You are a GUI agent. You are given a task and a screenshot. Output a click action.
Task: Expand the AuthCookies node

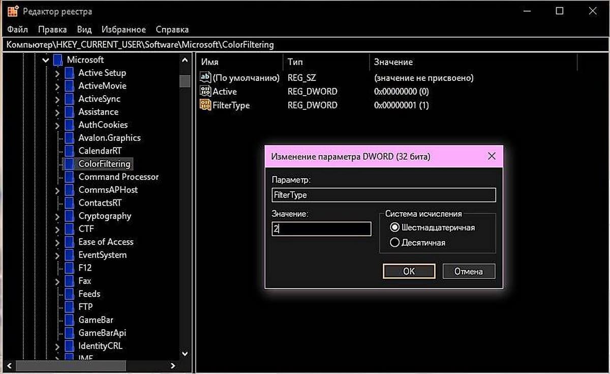coord(57,125)
